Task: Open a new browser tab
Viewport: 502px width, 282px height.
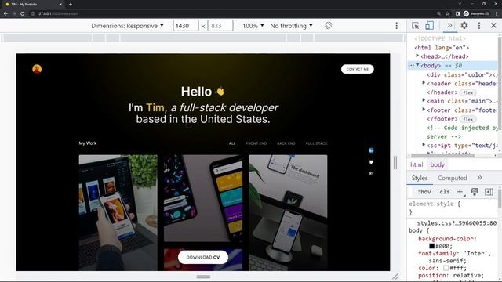Action: pyautogui.click(x=71, y=5)
